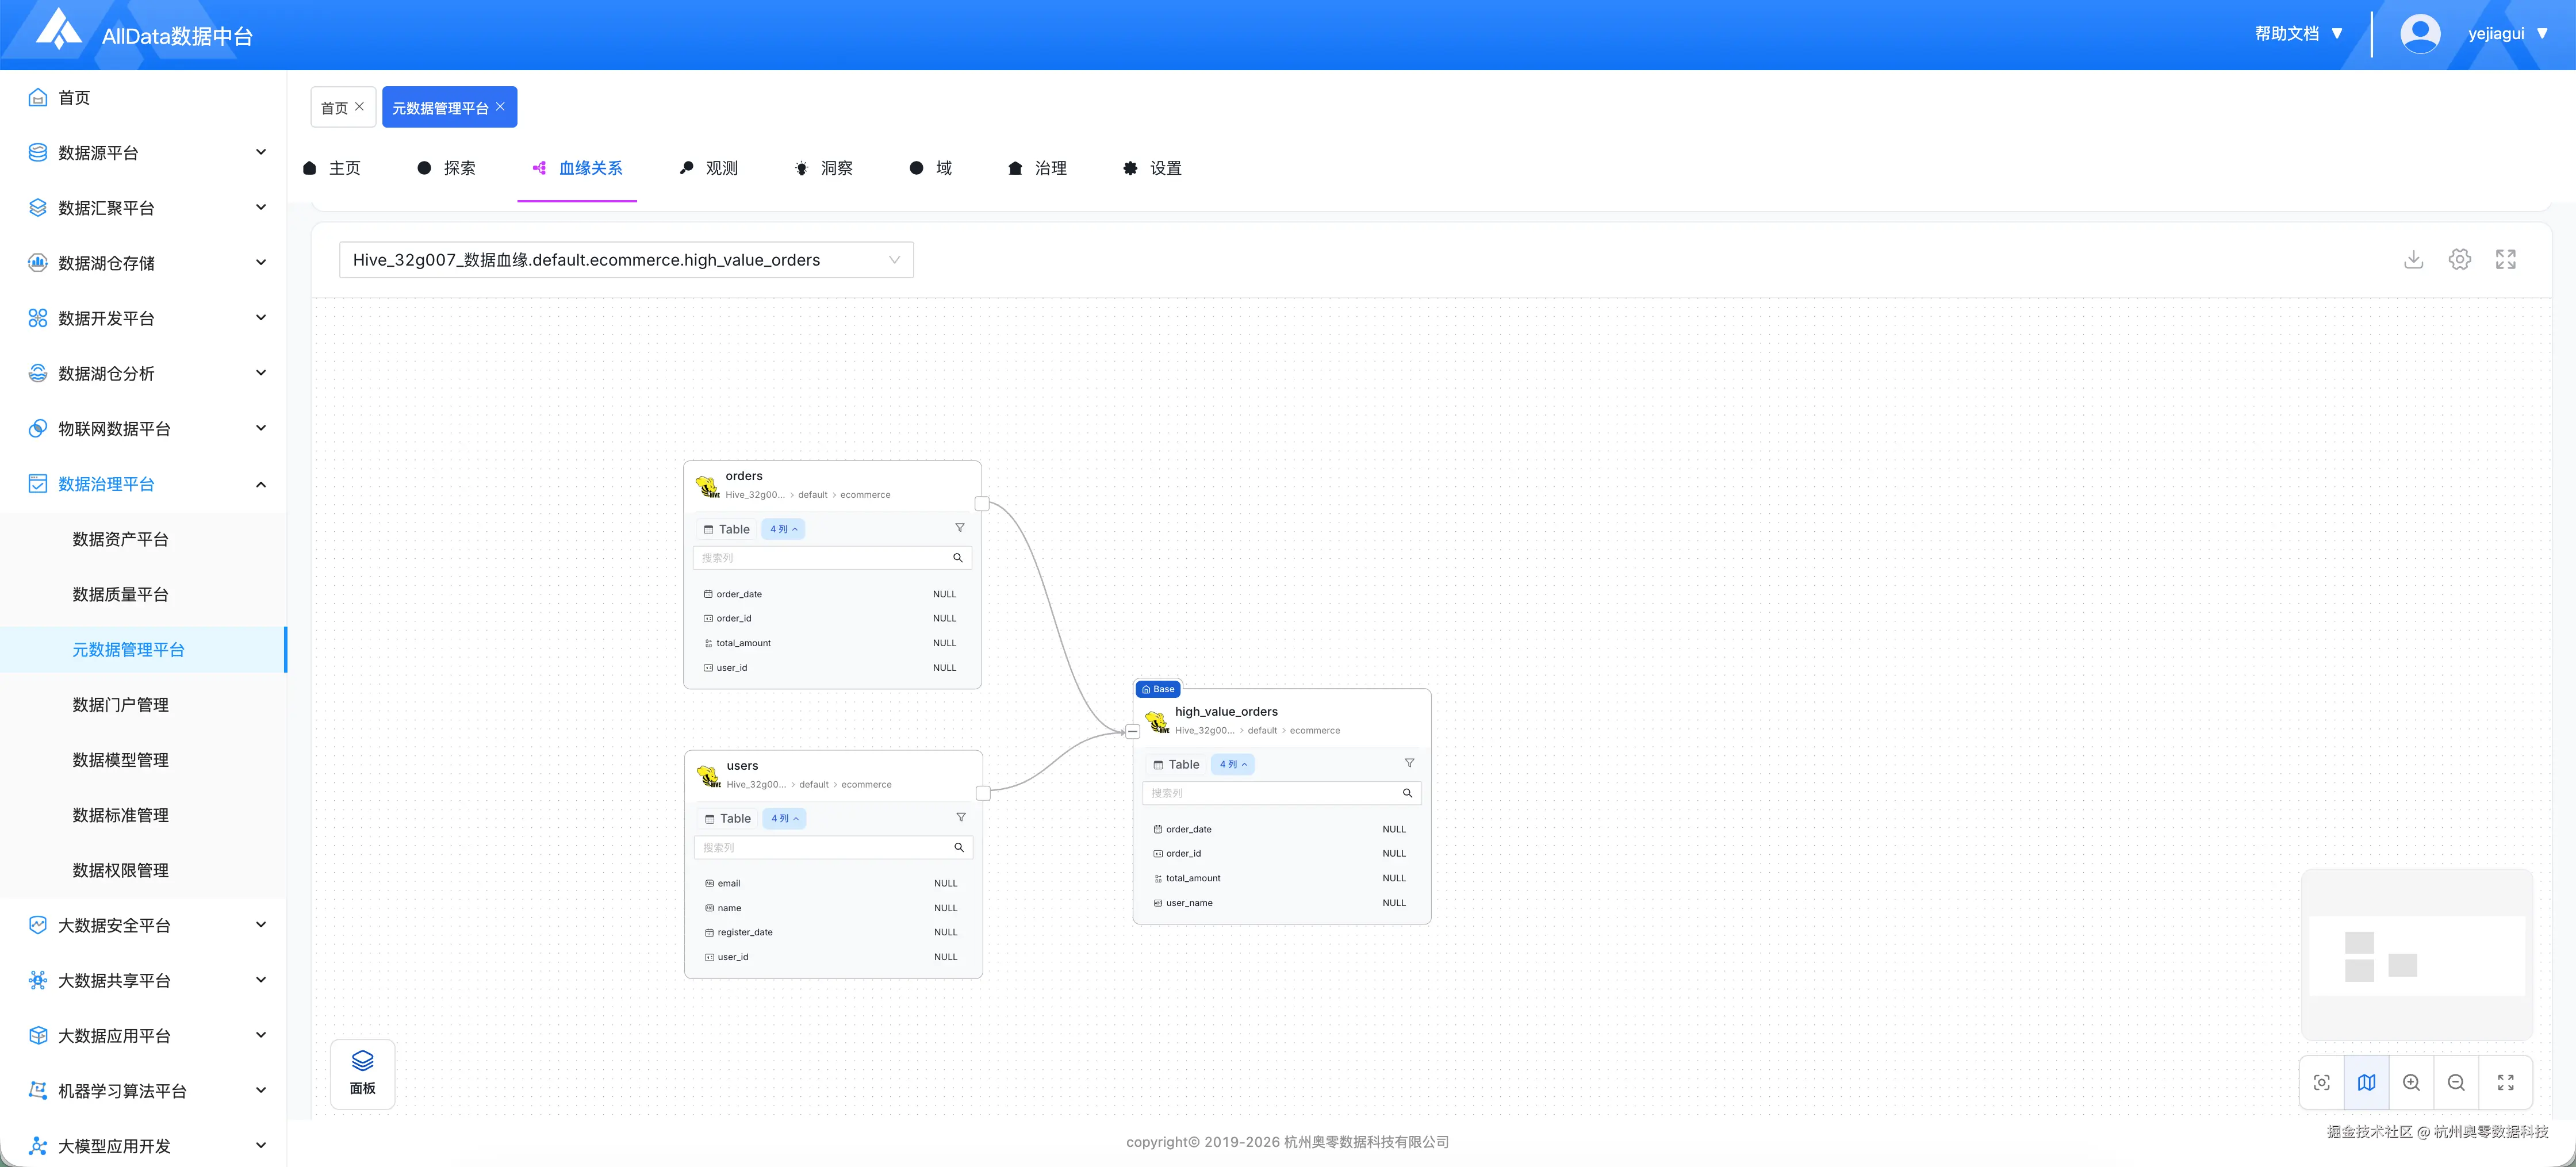Open 数据门户管理 submenu item

click(x=143, y=704)
